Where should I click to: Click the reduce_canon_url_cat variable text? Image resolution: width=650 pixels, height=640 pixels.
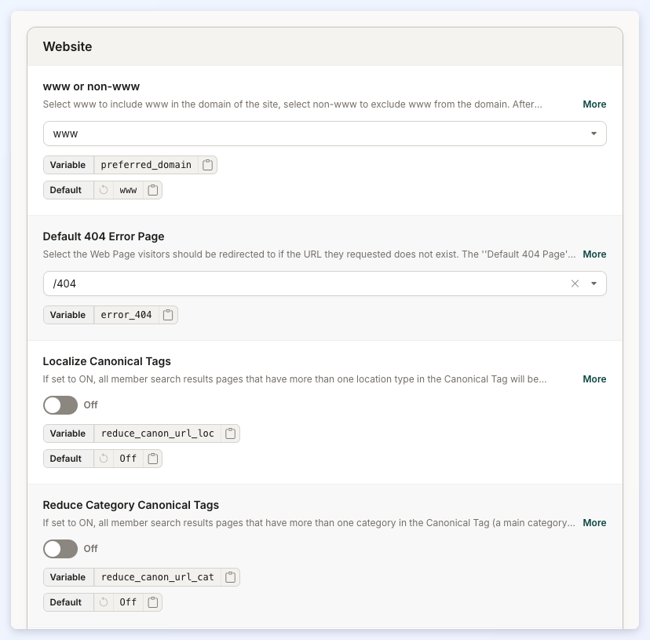coord(158,577)
